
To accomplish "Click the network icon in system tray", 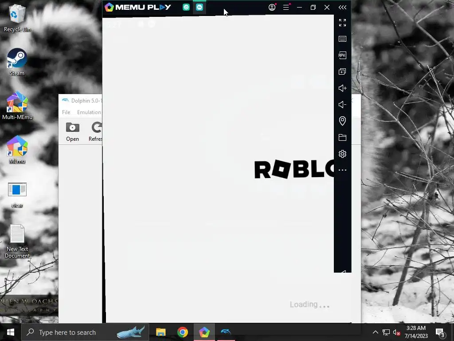I will 386,332.
